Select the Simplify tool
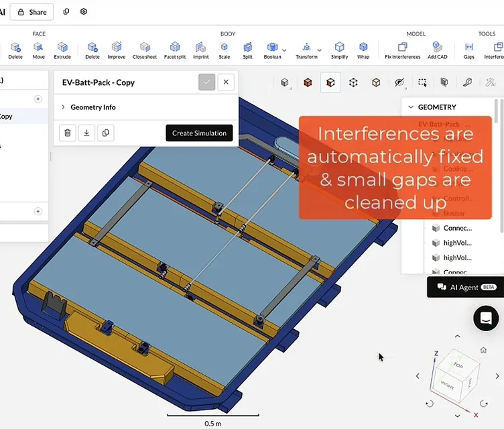The width and height of the screenshot is (504, 429). 339,50
